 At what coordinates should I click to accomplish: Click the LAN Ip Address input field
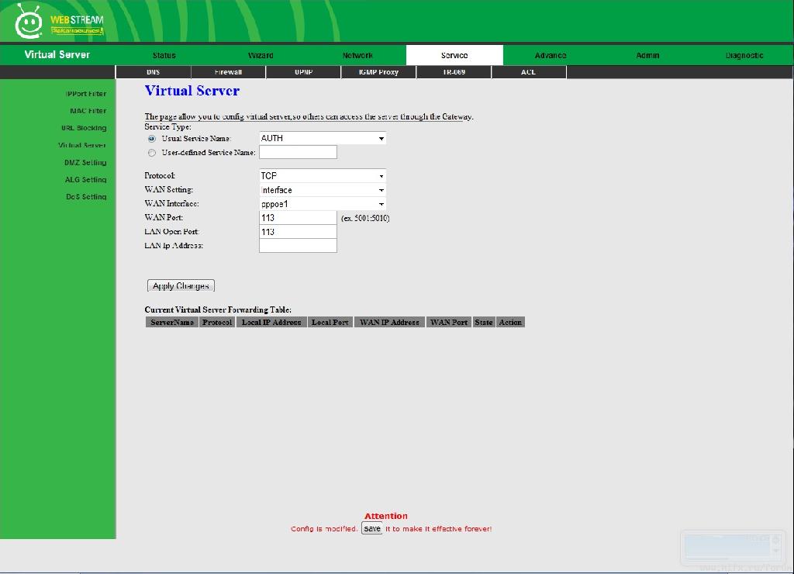[298, 246]
